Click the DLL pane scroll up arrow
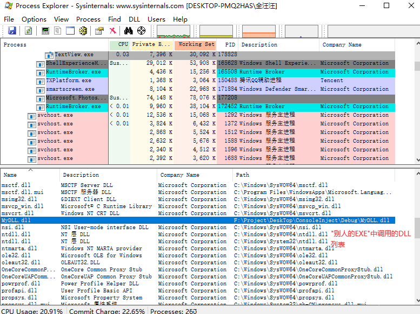Screen dimensions: 420x314 (418, 173)
